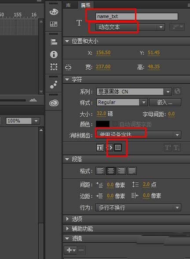The width and height of the screenshot is (190, 259).
Task: Click the line spacing value 2.0
Action: click(146, 184)
